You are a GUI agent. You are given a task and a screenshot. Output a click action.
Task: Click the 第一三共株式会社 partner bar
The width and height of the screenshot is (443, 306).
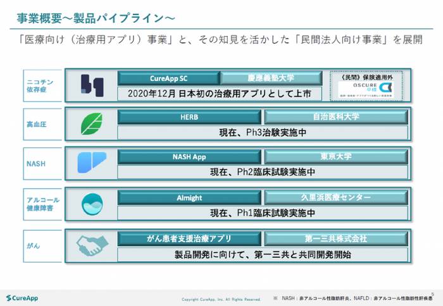336,239
